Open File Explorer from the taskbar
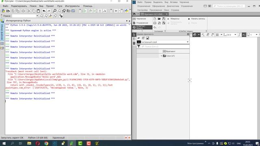 (x=29, y=143)
